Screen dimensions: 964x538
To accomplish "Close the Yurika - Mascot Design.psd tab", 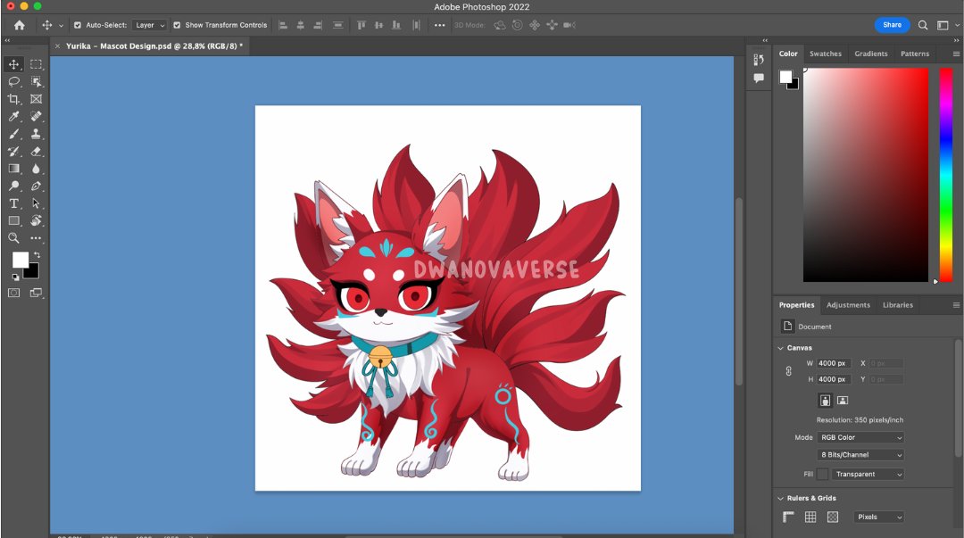I will pos(57,46).
